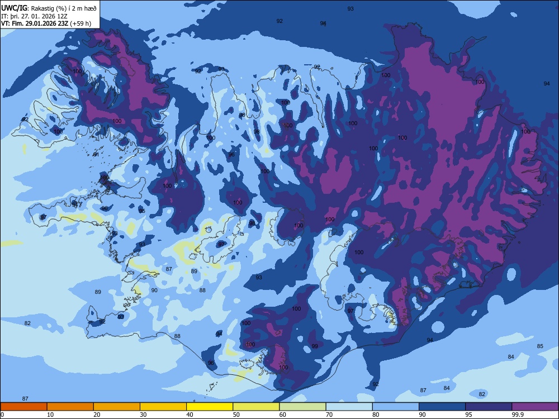Click the purple above-99.9 legend swatch

coord(535,407)
